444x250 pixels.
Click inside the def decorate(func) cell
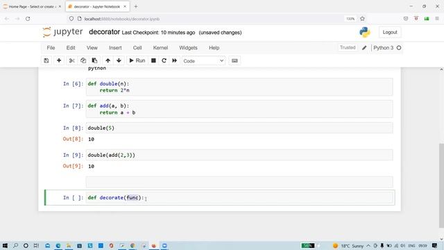point(239,197)
